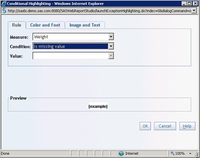Click the Internet Explorer icon in title bar
Image resolution: width=200 pixels, height=158 pixels.
pyautogui.click(x=4, y=4)
